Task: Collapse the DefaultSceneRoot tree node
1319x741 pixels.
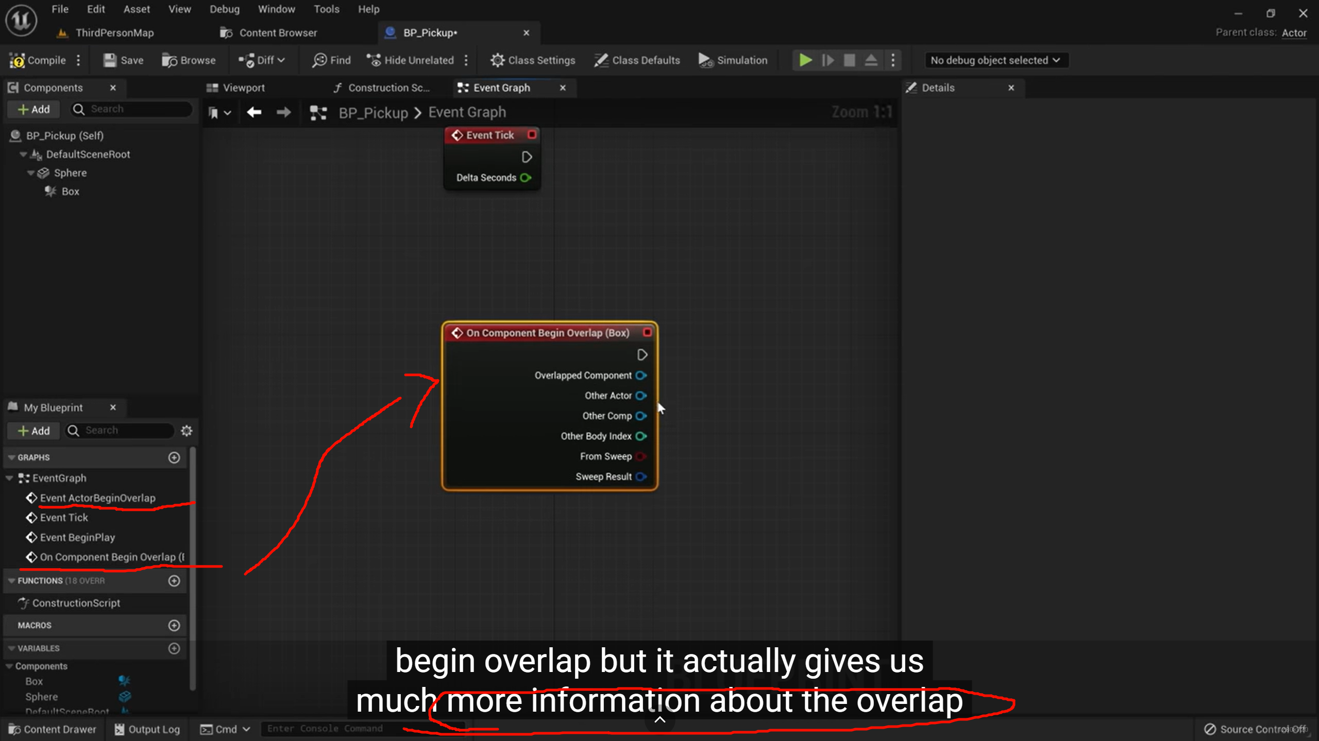Action: click(23, 154)
